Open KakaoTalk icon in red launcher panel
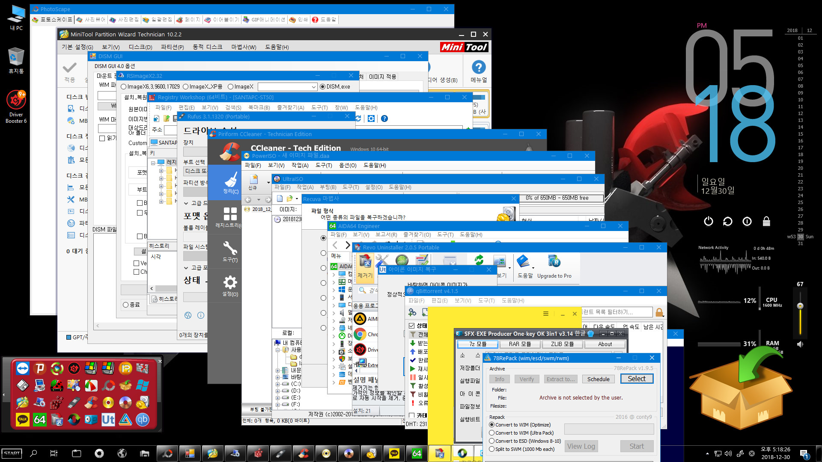 [x=23, y=420]
